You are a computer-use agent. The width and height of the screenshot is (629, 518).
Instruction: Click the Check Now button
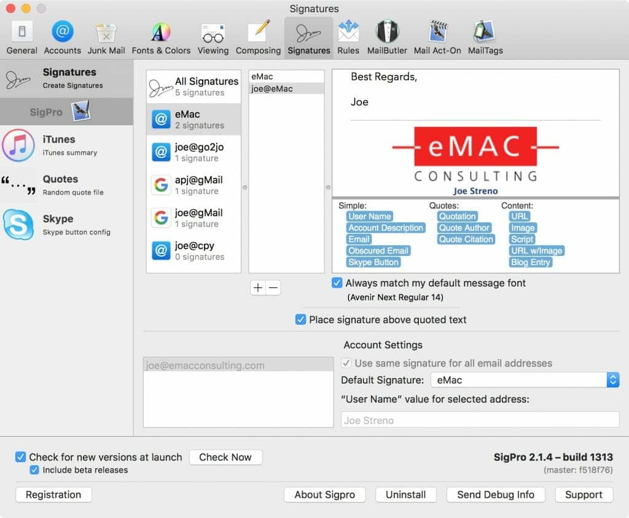[x=225, y=457]
